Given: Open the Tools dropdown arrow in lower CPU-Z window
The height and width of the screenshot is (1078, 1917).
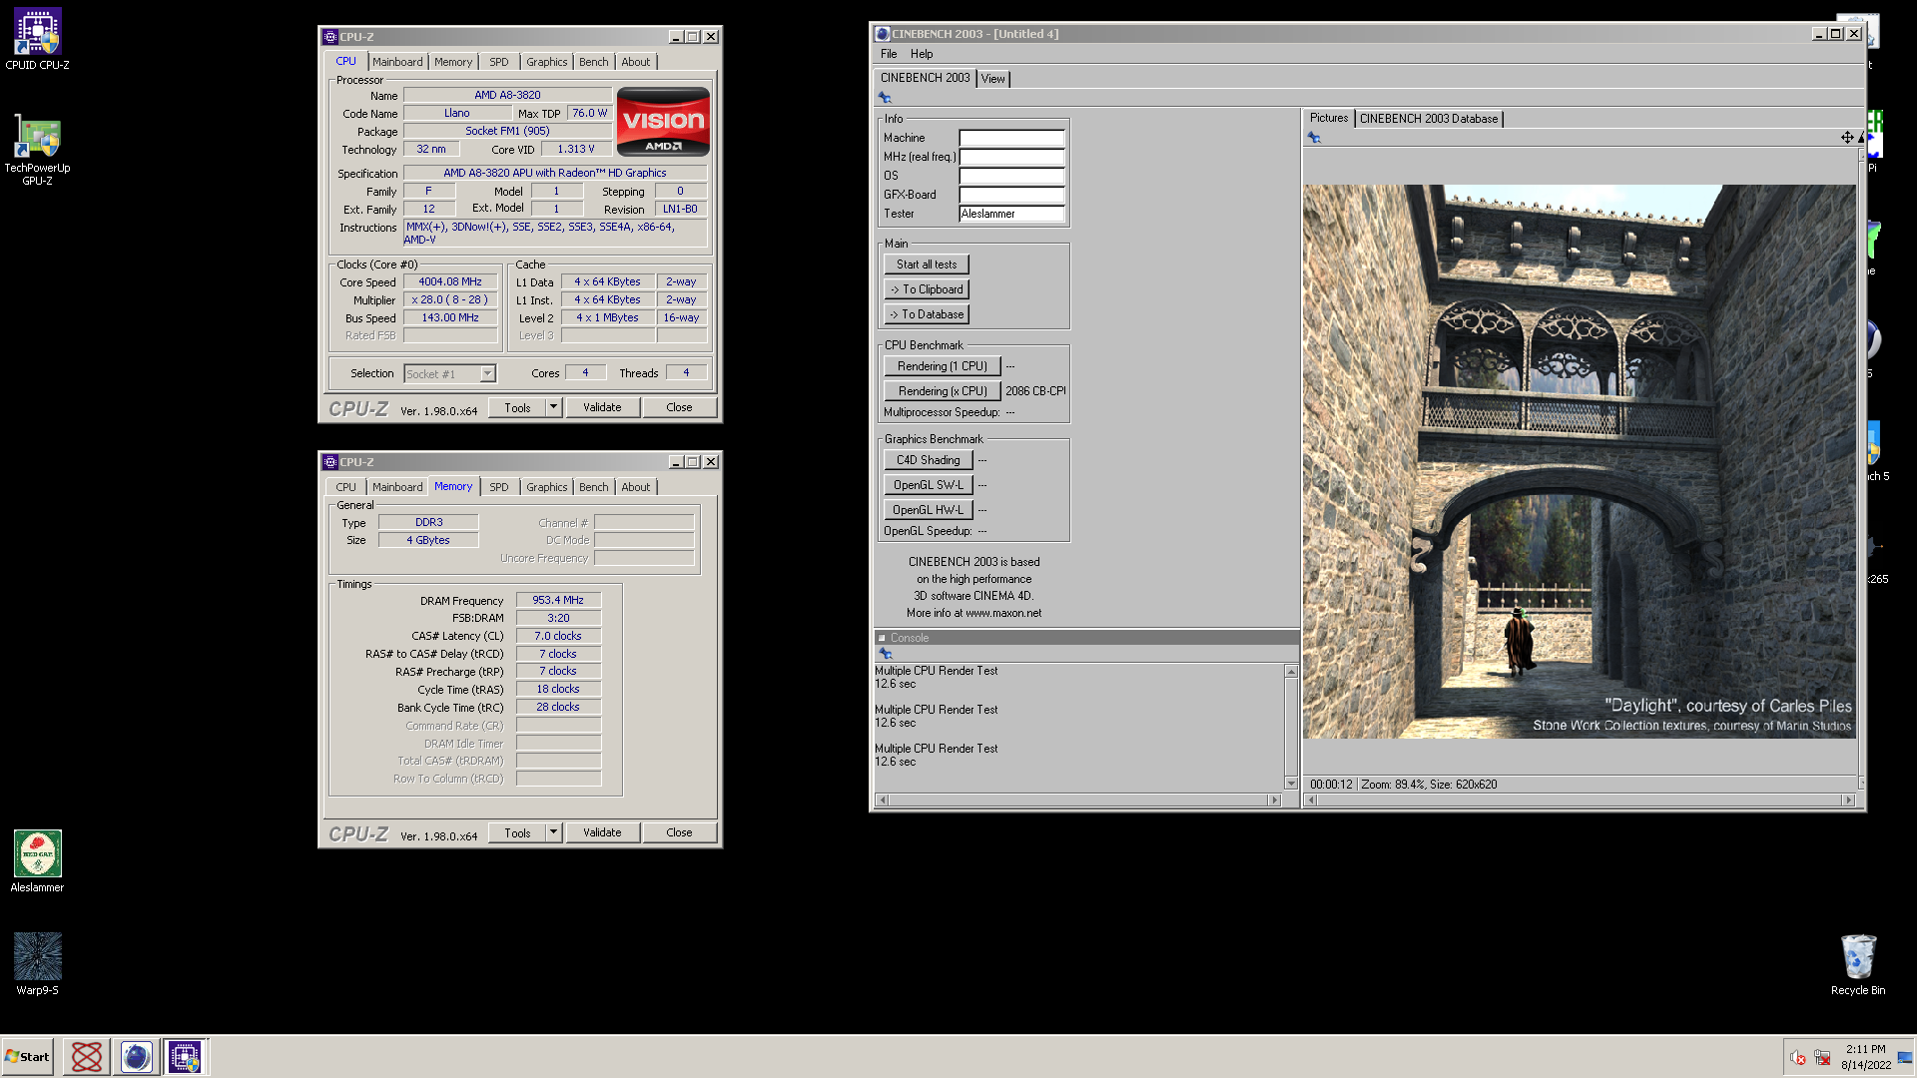Looking at the screenshot, I should (553, 832).
